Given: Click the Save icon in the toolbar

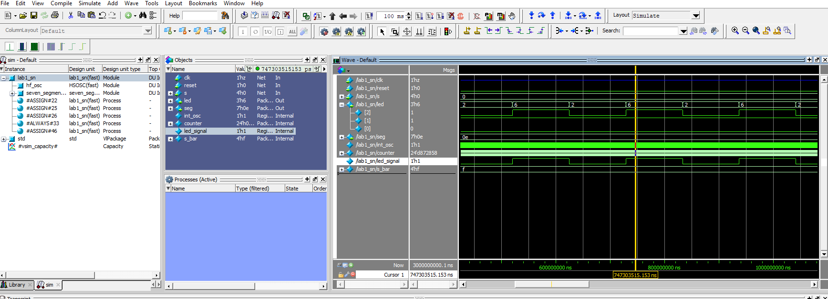Looking at the screenshot, I should (x=34, y=16).
